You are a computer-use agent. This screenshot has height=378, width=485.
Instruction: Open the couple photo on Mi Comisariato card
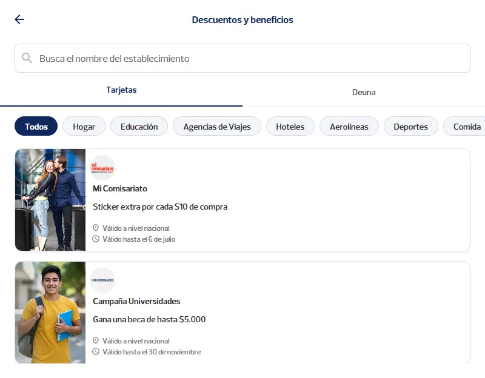(50, 200)
